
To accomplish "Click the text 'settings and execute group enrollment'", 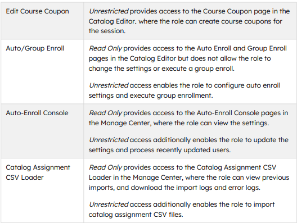I will (151, 95).
